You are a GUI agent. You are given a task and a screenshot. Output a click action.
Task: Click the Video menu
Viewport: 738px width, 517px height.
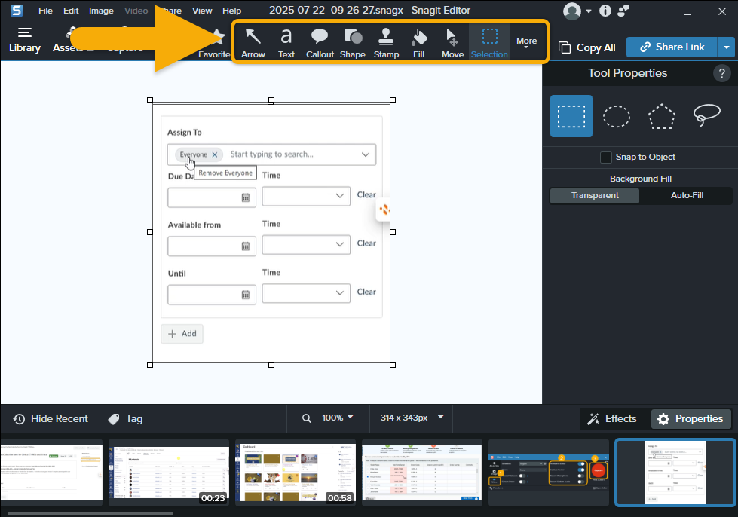pos(136,11)
